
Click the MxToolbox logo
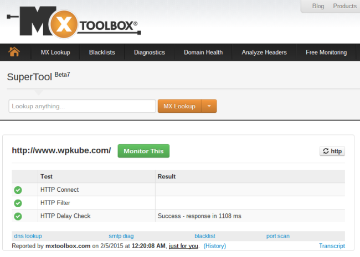(74, 23)
